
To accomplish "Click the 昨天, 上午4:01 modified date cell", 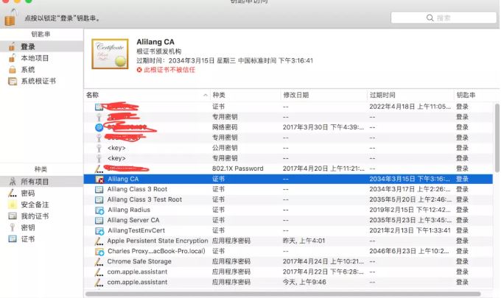I will [x=304, y=241].
